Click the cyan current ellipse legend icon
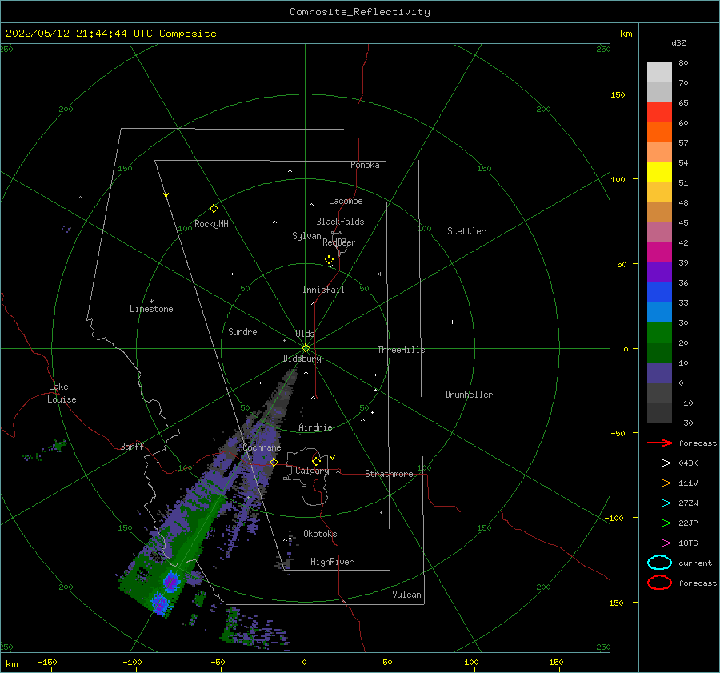Viewport: 720px width, 673px height. 659,563
